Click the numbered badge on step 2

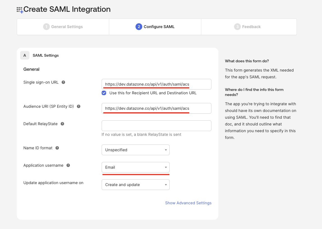click(x=138, y=27)
